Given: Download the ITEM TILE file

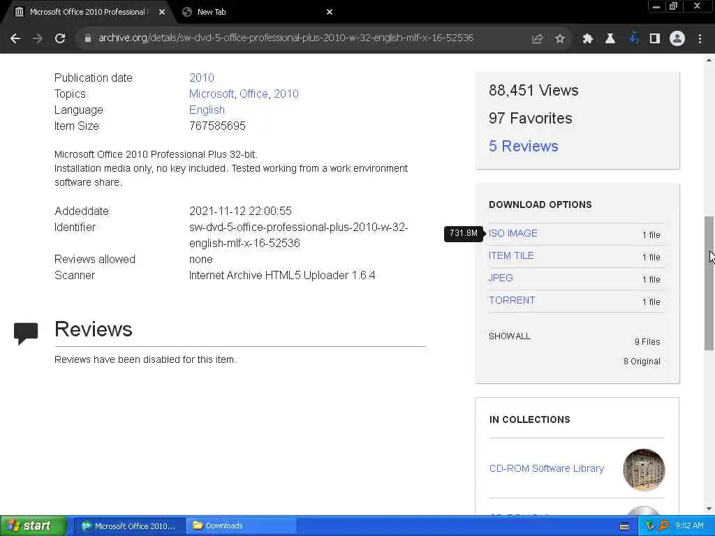Looking at the screenshot, I should pyautogui.click(x=511, y=255).
